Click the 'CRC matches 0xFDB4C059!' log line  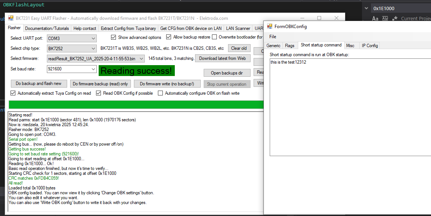click(33, 179)
